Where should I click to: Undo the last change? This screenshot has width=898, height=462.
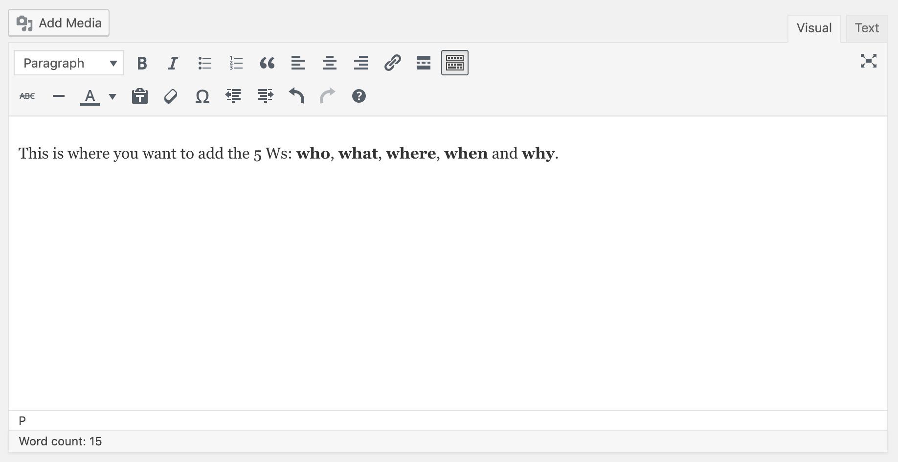[x=296, y=96]
